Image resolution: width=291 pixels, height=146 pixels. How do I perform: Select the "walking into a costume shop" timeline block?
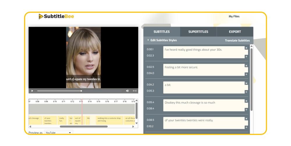tap(109, 120)
